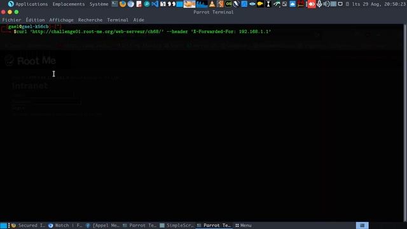Click the display tray icon
Image resolution: width=407 pixels, height=229 pixels.
click(x=340, y=4)
